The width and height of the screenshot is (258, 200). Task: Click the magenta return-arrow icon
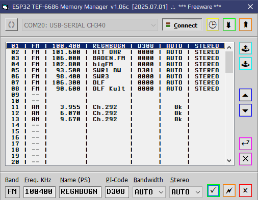pos(245,144)
